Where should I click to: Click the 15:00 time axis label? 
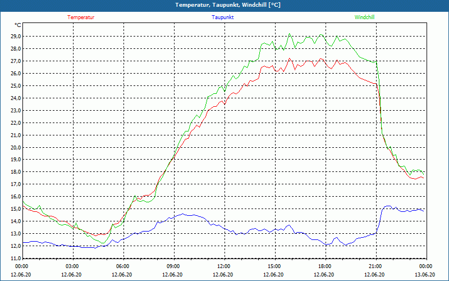[x=274, y=266]
